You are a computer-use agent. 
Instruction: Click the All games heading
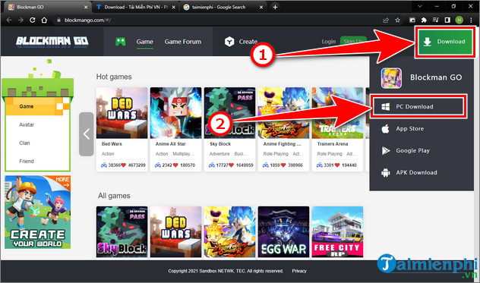[x=114, y=196]
